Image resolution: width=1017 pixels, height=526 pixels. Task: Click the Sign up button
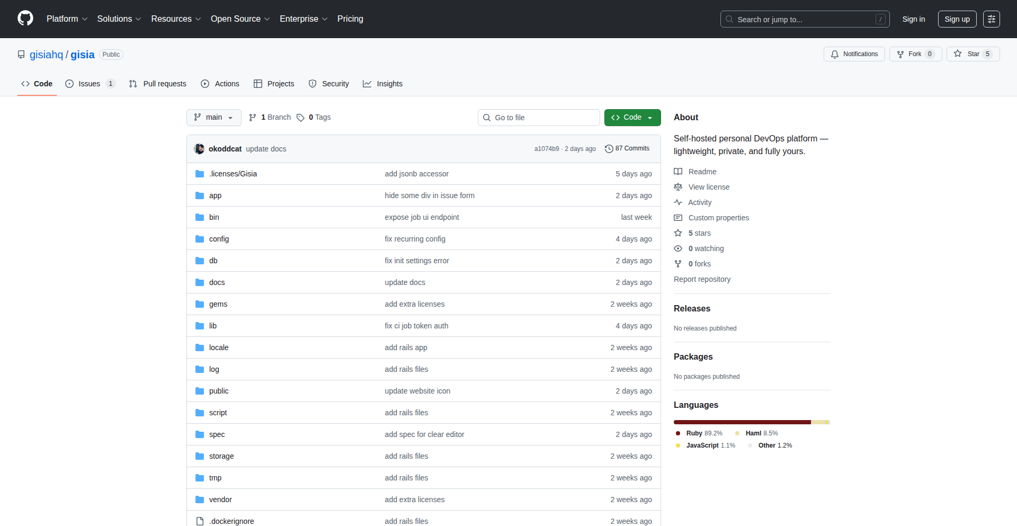957,19
